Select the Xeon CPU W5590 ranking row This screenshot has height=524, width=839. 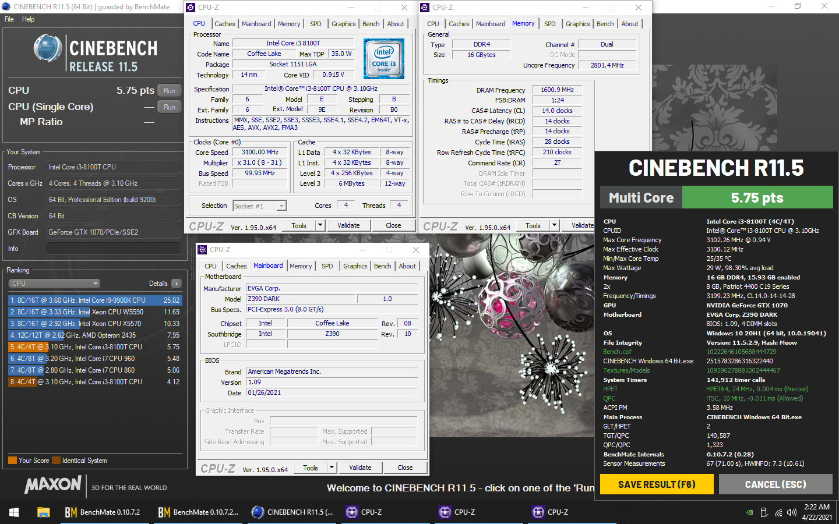pos(94,312)
